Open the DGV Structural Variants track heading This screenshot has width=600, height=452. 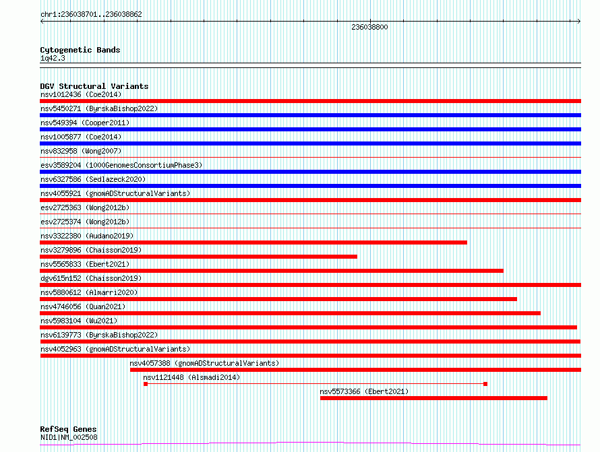(94, 86)
